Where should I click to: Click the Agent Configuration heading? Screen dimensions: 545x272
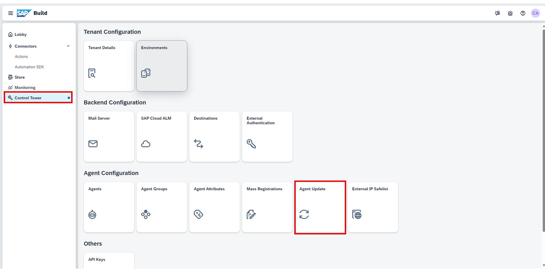click(111, 173)
